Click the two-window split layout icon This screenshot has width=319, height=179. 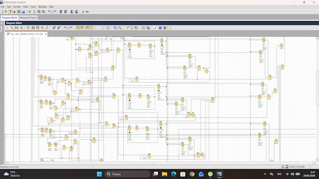tap(103, 28)
